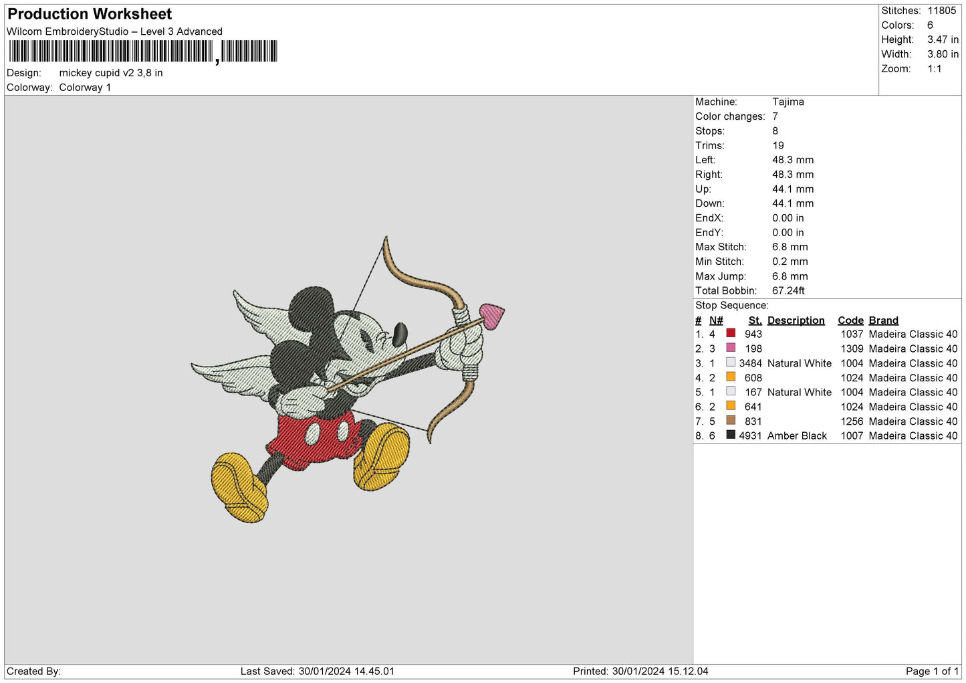Click the Total Bobbin value '67.24ft'

789,291
